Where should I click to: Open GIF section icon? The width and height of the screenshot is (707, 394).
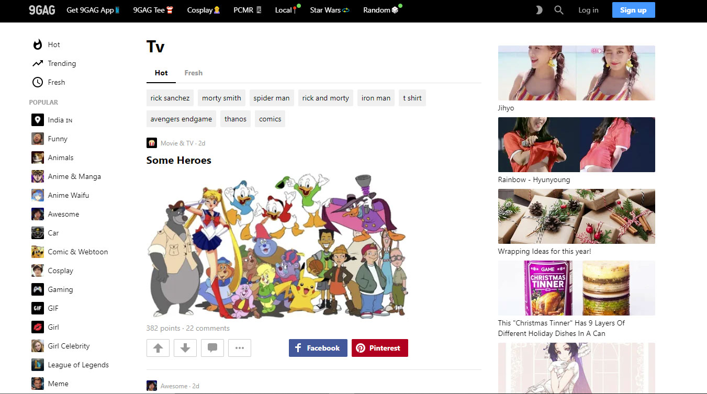tap(37, 308)
